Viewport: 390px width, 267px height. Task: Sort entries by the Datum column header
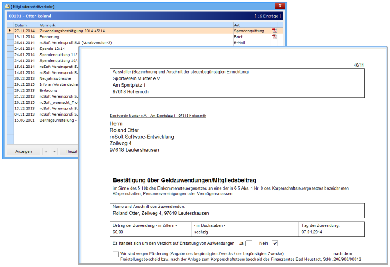(26, 25)
